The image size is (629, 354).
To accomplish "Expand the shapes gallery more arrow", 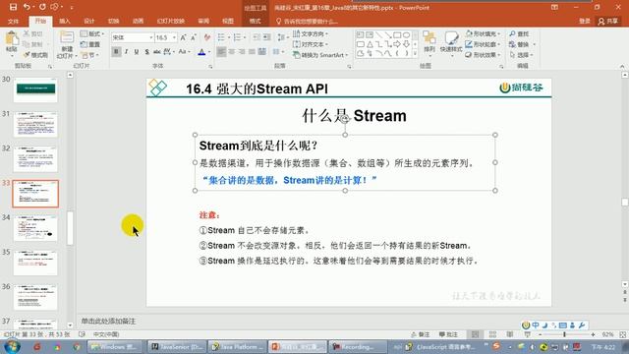I will point(415,53).
